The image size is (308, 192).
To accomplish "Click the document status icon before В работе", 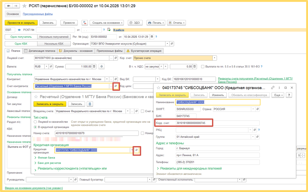I will coord(109,30).
